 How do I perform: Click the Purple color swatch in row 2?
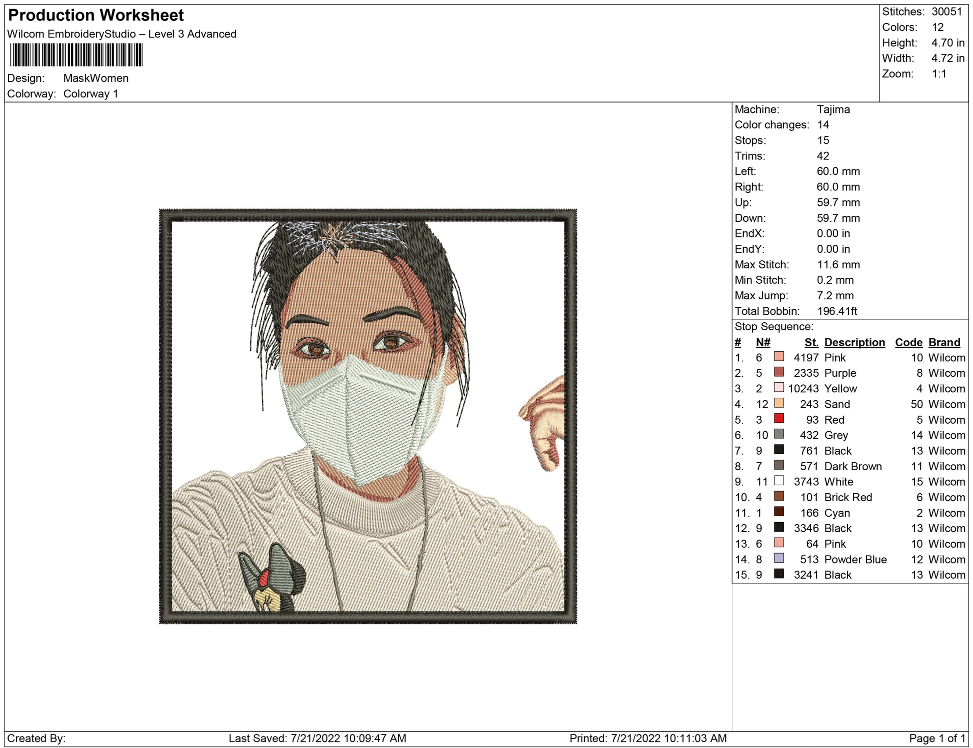778,372
